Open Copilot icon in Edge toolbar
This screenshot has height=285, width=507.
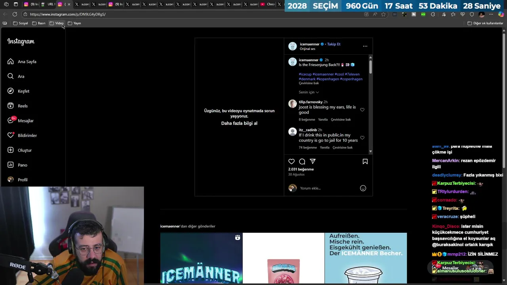(x=501, y=14)
